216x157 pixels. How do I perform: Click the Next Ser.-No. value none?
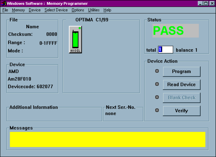(111, 114)
